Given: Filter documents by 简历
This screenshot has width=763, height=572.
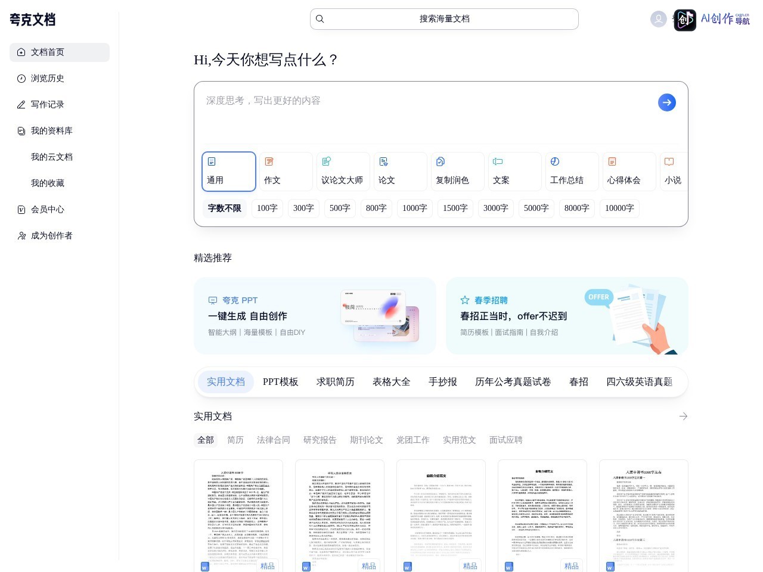Looking at the screenshot, I should 235,440.
